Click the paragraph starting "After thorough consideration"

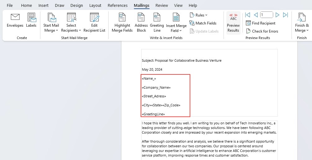click(209, 149)
